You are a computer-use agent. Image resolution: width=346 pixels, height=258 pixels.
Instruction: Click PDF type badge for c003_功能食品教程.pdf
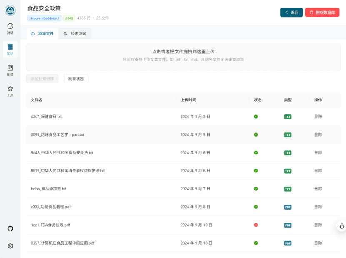click(x=288, y=207)
